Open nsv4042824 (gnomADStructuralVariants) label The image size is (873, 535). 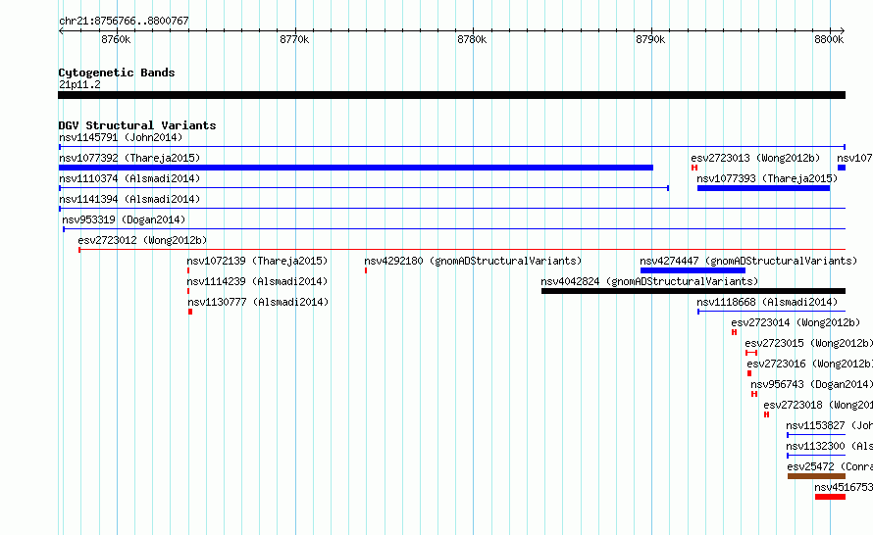pos(649,281)
